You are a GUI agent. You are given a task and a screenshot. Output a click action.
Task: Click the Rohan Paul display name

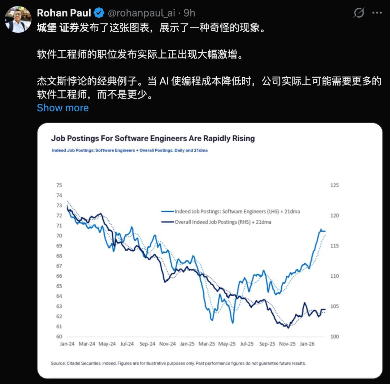64,13
